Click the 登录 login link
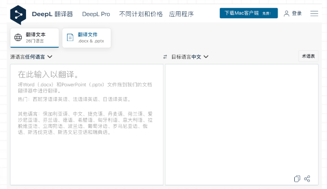327x189 pixels. pyautogui.click(x=296, y=14)
